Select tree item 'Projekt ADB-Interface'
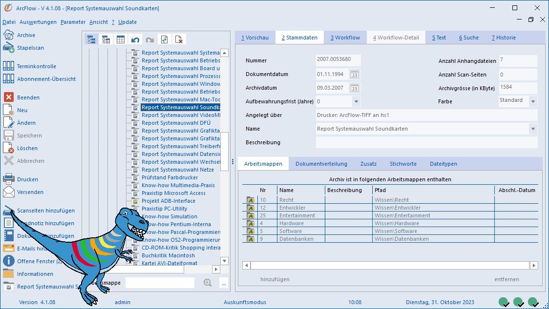 pyautogui.click(x=169, y=201)
